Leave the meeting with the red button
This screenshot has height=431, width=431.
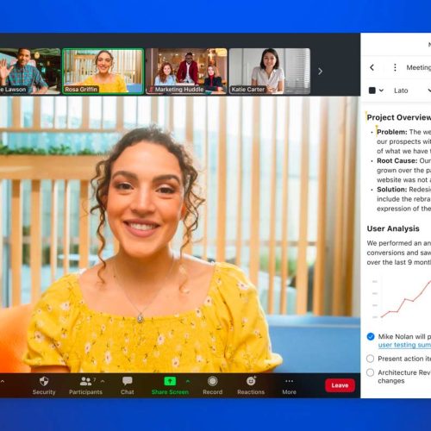340,385
